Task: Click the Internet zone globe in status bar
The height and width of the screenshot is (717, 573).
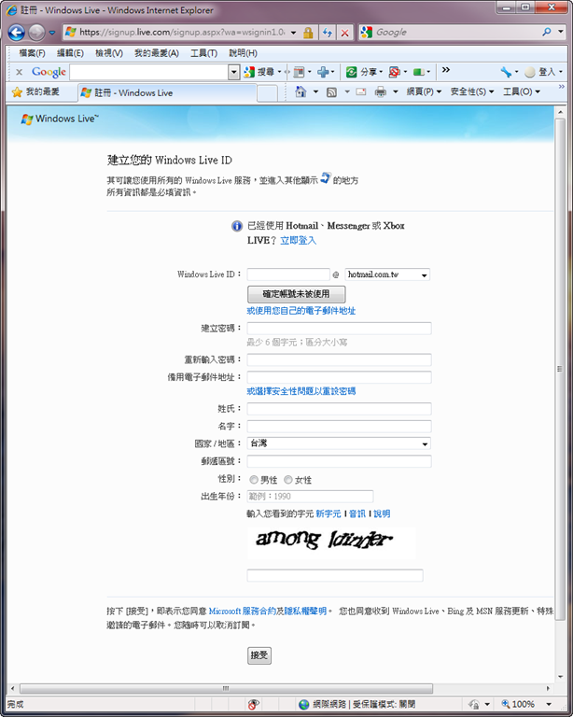Action: (x=304, y=704)
